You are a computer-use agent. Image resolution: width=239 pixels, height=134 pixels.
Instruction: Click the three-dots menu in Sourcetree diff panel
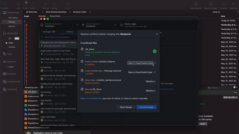click(x=235, y=92)
